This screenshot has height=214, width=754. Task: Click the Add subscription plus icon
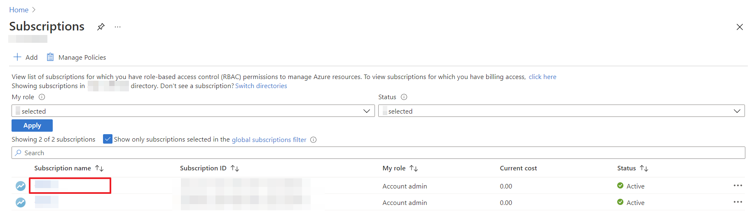point(17,57)
